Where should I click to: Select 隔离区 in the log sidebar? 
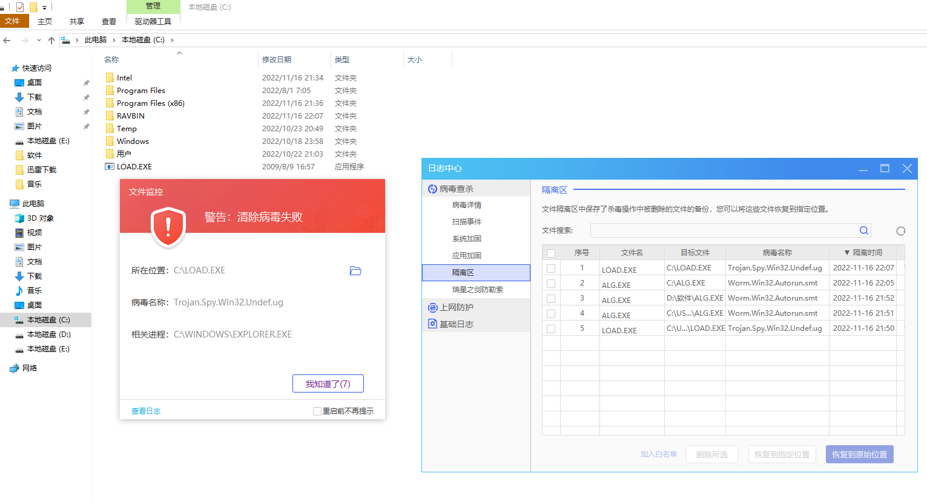pos(476,273)
